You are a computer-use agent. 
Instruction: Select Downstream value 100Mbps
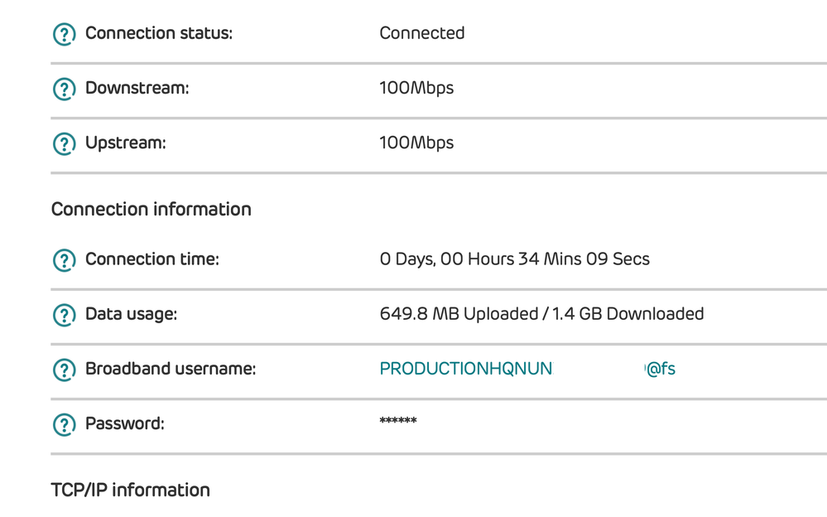[416, 88]
